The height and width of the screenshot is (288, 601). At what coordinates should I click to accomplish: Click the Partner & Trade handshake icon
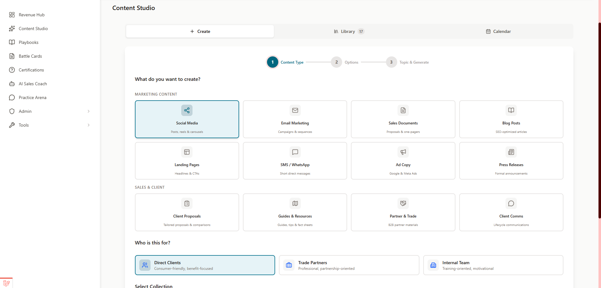(x=403, y=203)
